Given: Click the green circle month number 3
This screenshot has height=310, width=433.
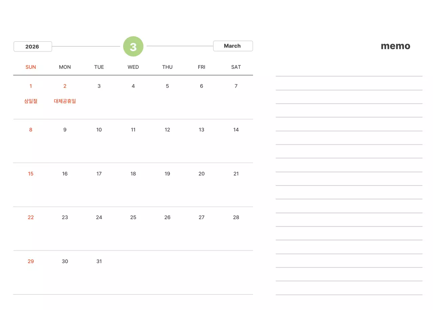Looking at the screenshot, I should [x=133, y=46].
